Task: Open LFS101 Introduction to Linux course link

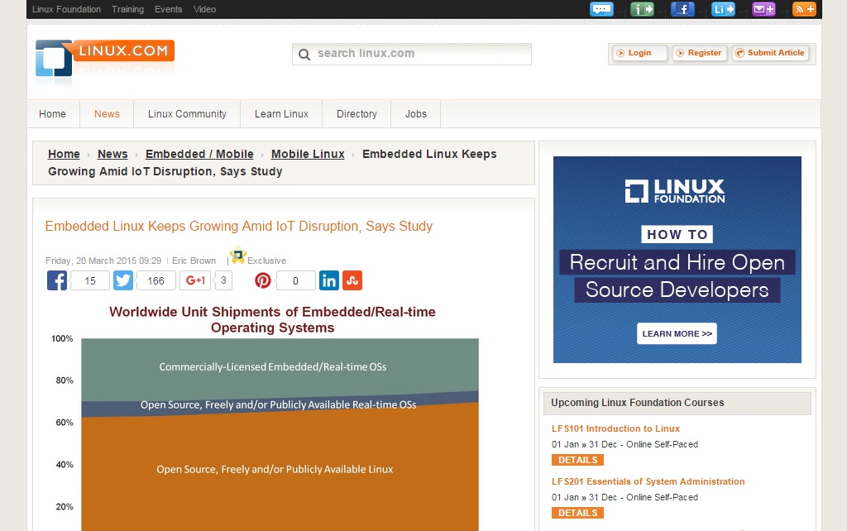Action: 615,428
